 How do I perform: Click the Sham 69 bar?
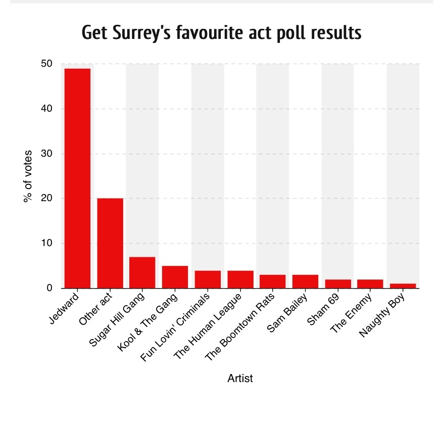(x=337, y=284)
